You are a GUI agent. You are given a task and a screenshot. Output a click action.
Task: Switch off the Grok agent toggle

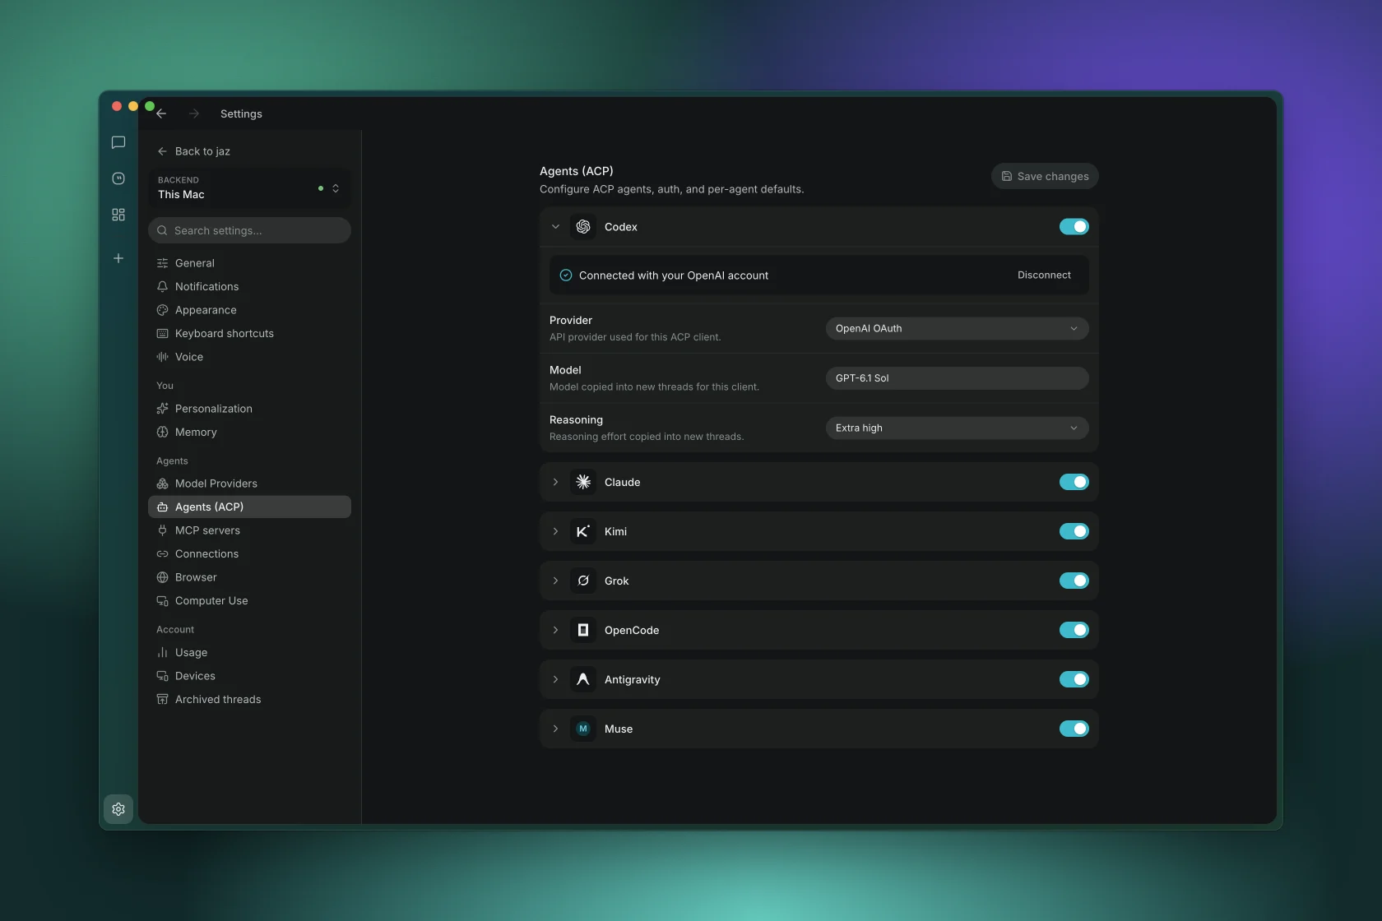click(x=1074, y=581)
